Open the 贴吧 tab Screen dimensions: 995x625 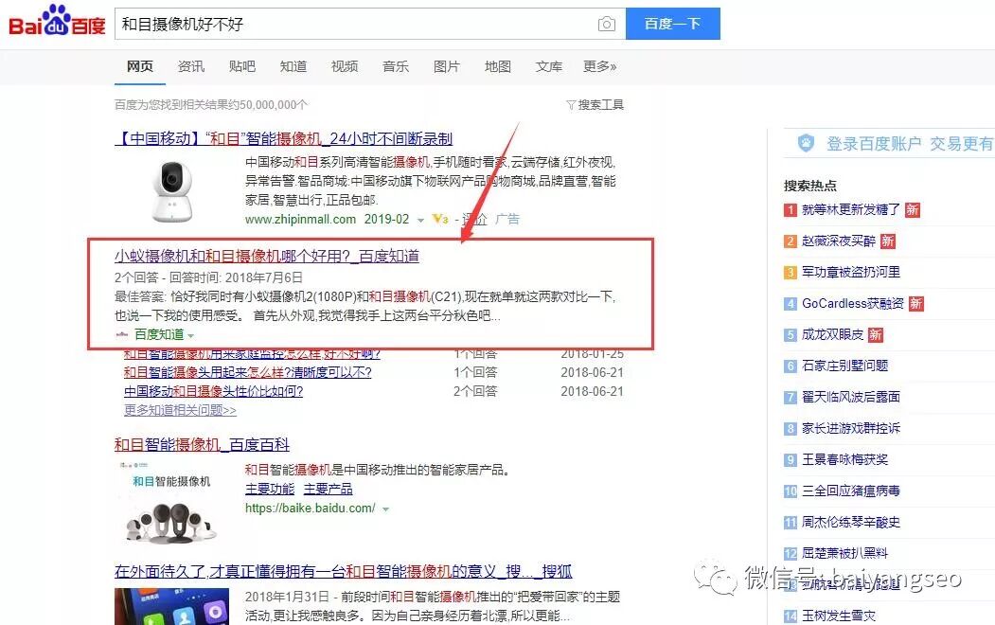click(x=241, y=66)
